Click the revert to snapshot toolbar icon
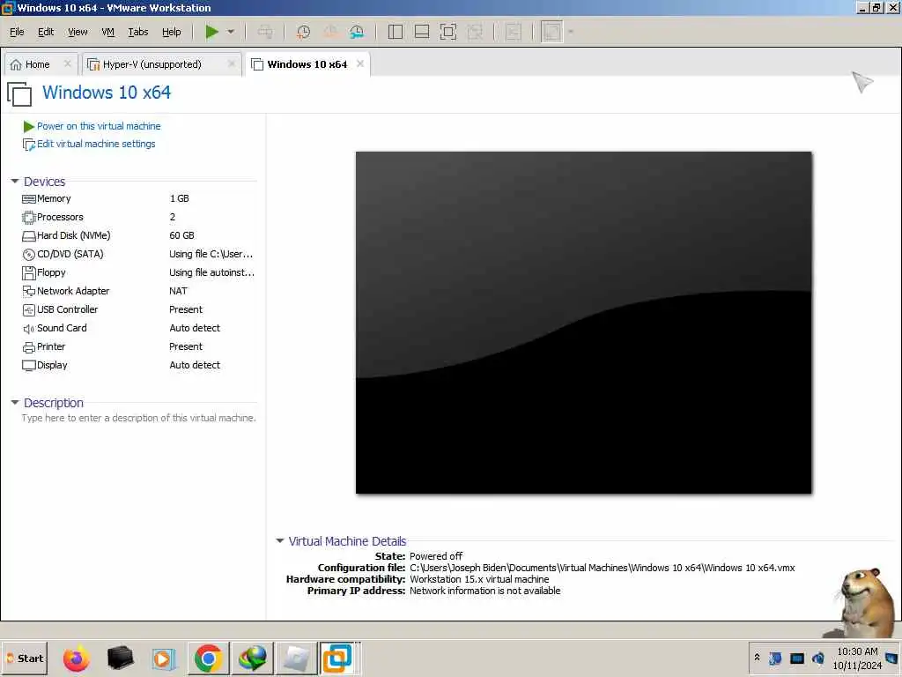This screenshot has height=677, width=902. 330,32
